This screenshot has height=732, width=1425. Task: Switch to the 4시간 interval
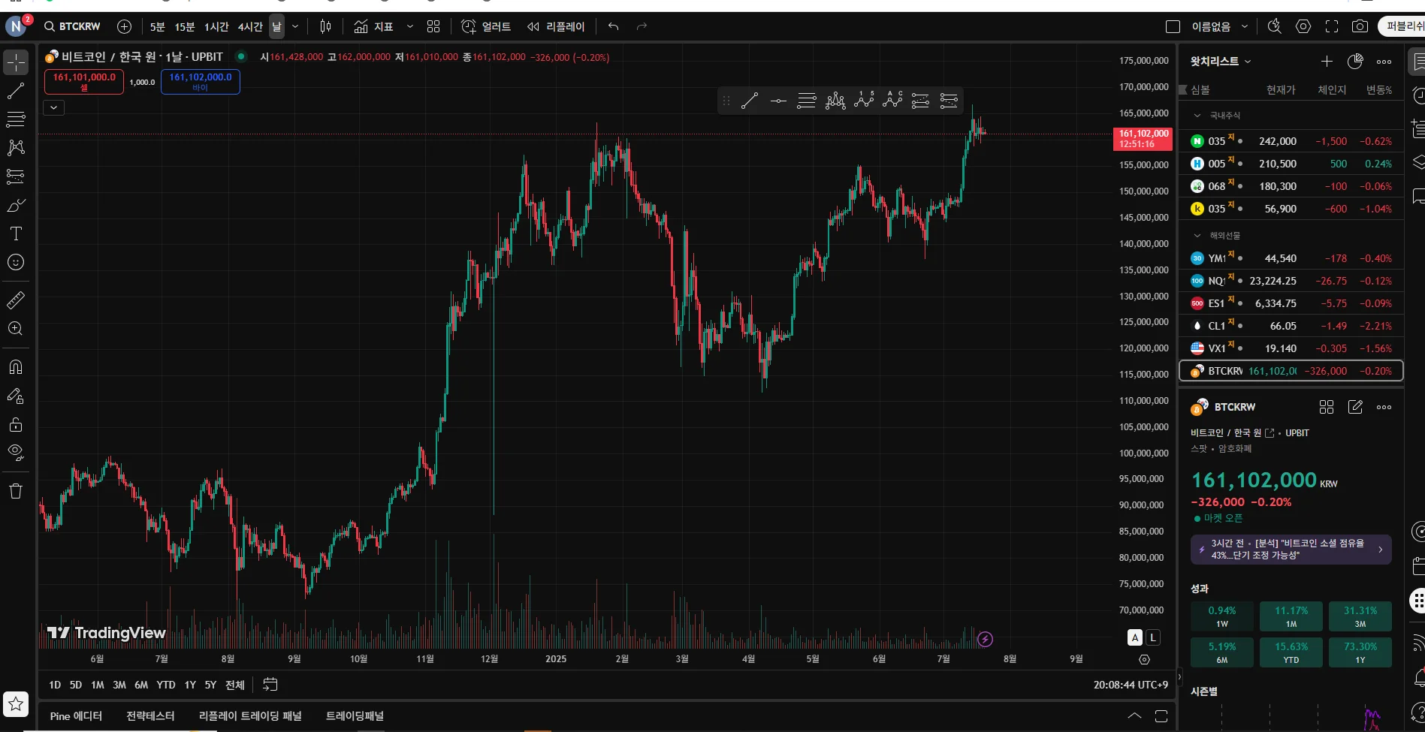(x=250, y=26)
